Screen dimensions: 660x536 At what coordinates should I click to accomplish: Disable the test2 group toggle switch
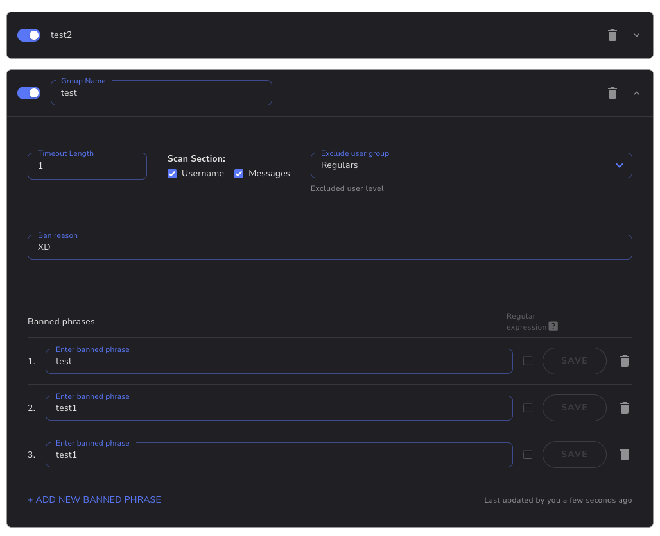coord(29,35)
